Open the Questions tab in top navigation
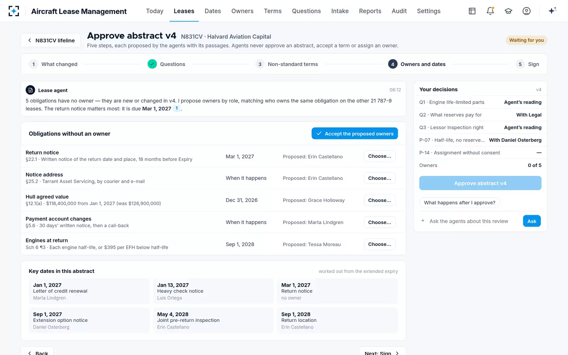The height and width of the screenshot is (355, 568). point(306,11)
